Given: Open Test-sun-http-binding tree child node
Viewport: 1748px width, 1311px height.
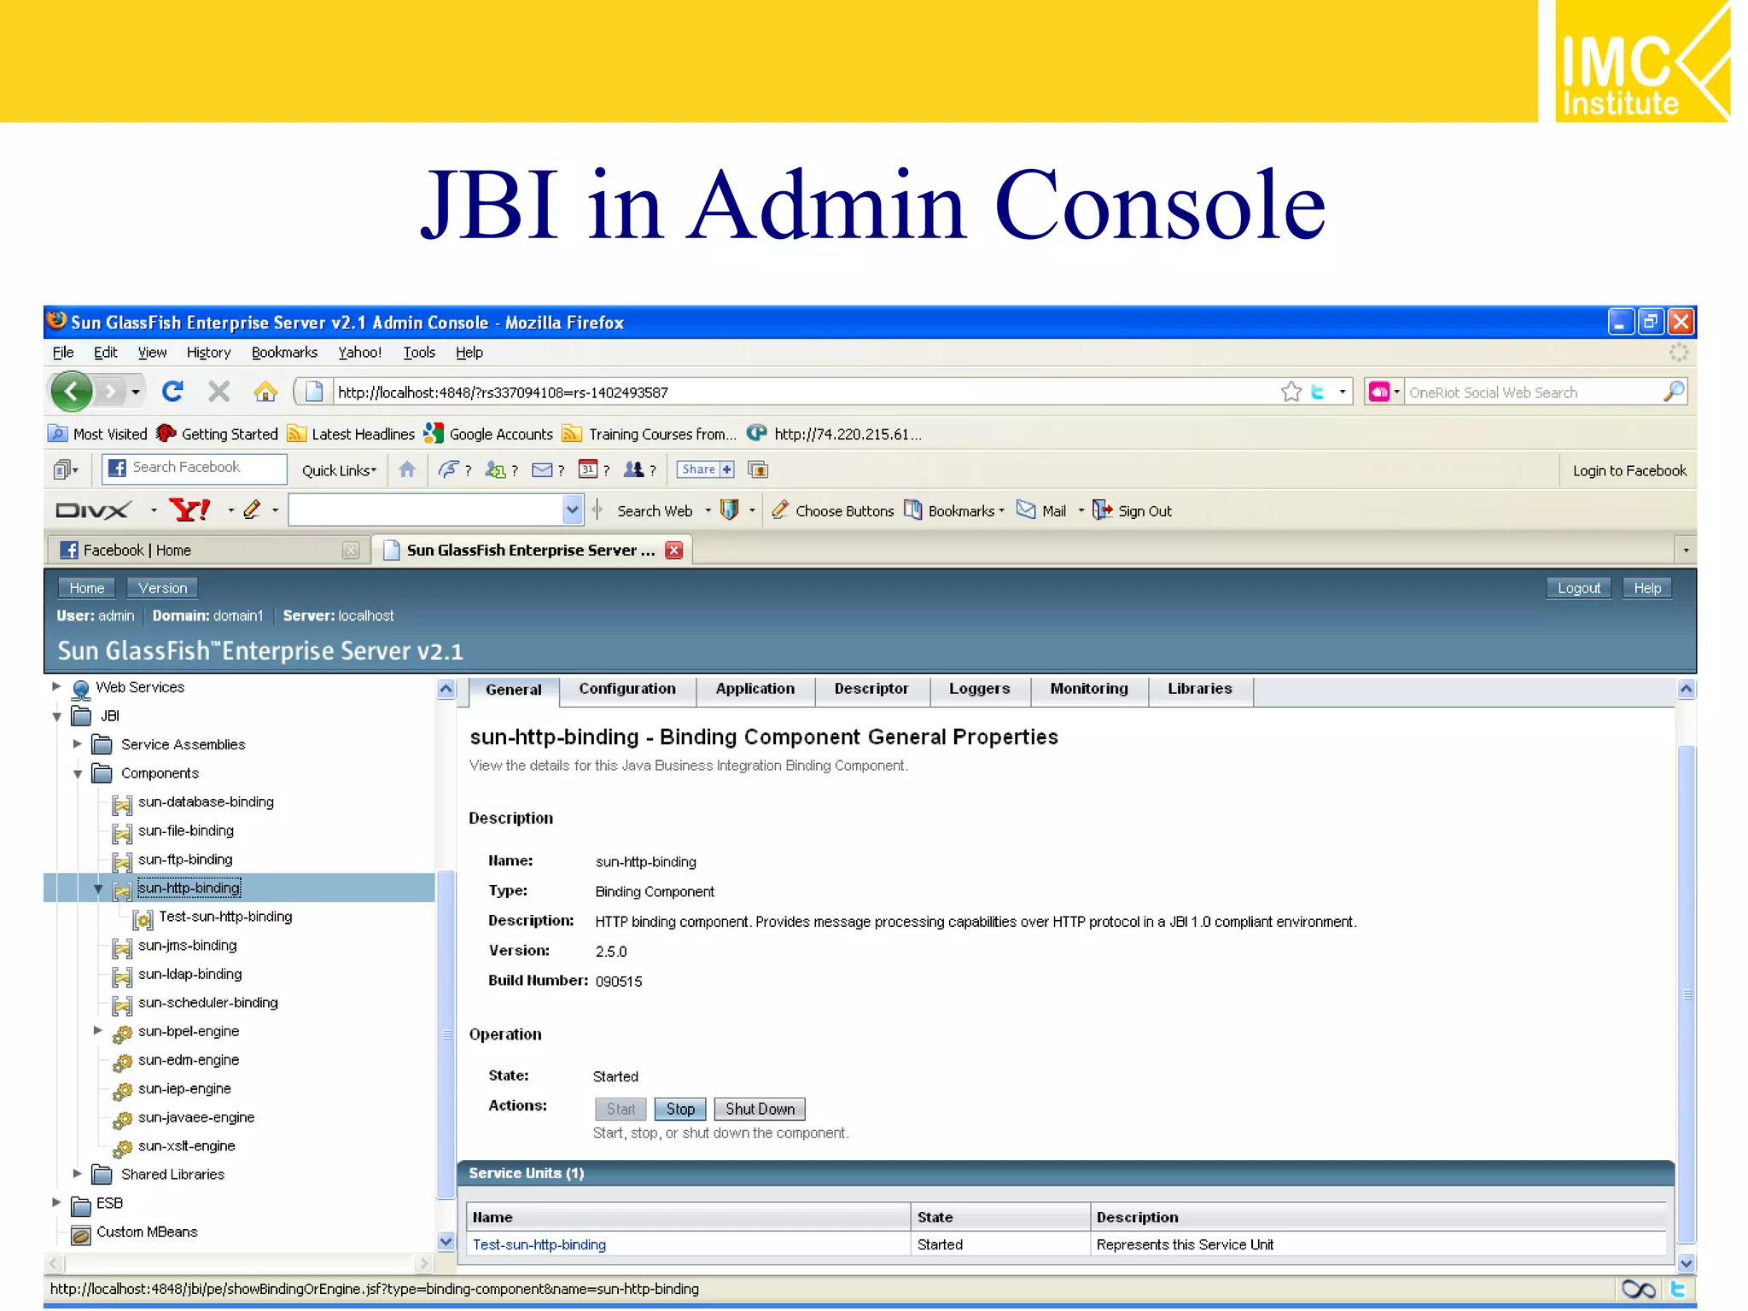Looking at the screenshot, I should (x=225, y=917).
